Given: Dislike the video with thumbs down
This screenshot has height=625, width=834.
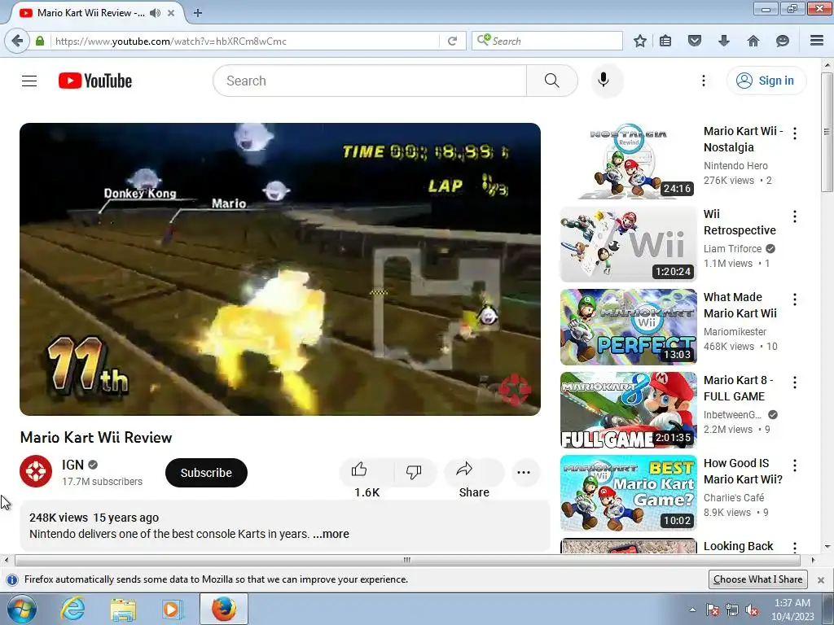Looking at the screenshot, I should 414,472.
